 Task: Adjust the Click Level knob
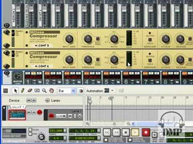41,137
